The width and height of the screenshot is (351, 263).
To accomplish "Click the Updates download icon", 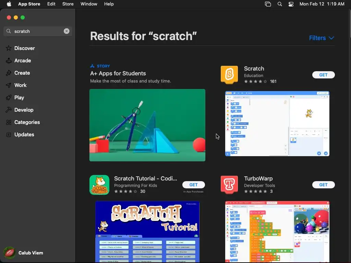I will tap(9, 134).
